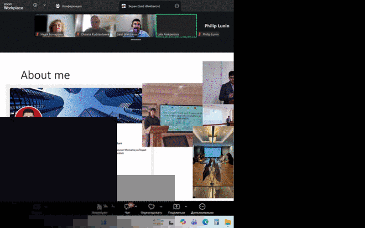Click Said Alakbarov's video thumbnail

[x=136, y=25]
